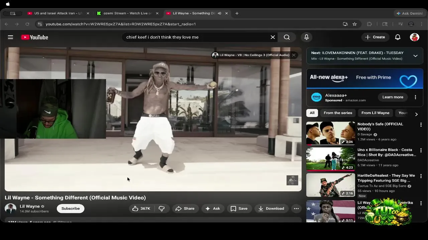428x240 pixels.
Task: Click the 'D Savage' channel name
Action: pyautogui.click(x=365, y=134)
